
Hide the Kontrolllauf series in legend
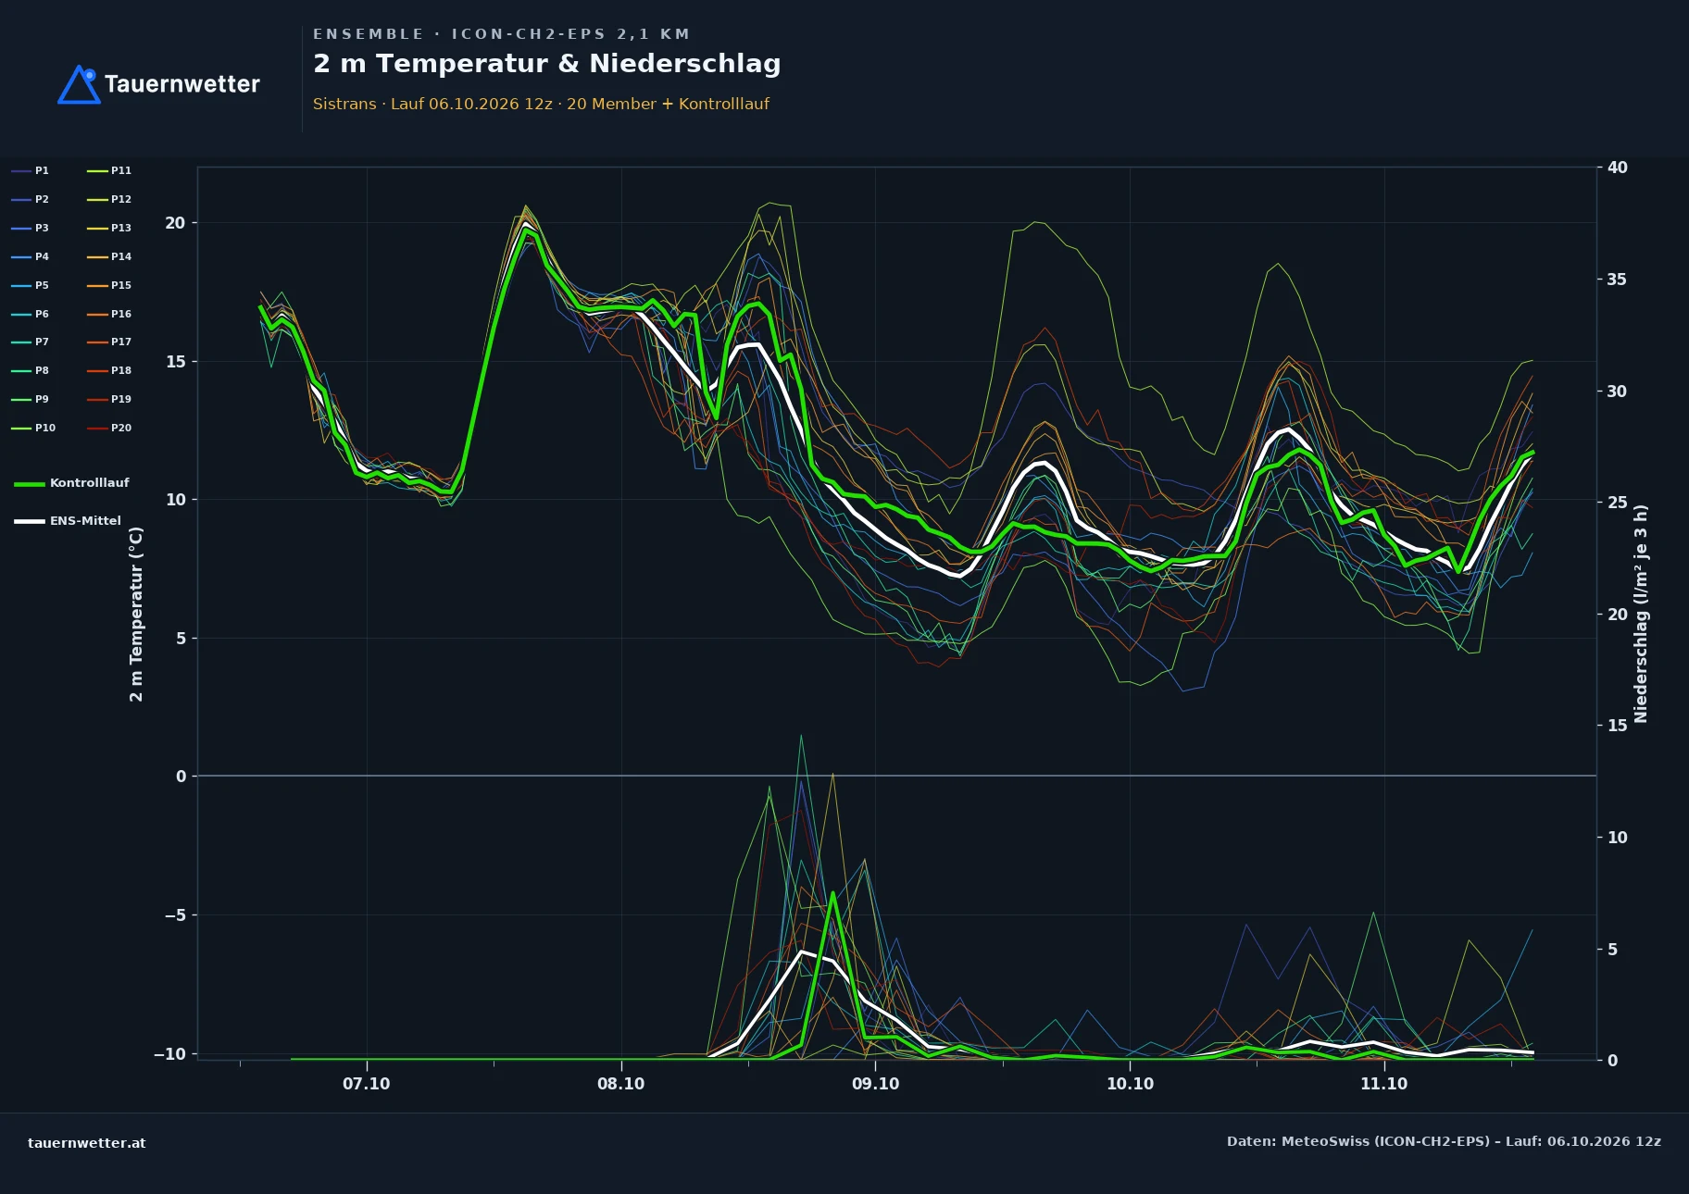click(71, 483)
